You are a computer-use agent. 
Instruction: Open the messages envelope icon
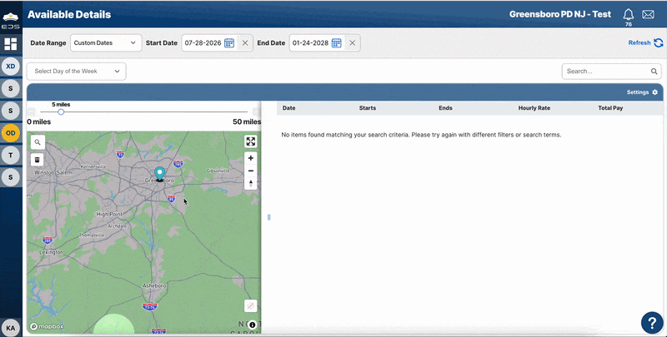click(x=649, y=14)
